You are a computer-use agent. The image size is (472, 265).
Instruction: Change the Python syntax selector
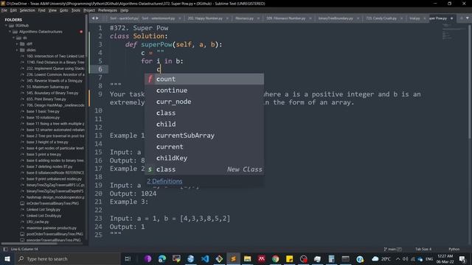[x=454, y=249]
